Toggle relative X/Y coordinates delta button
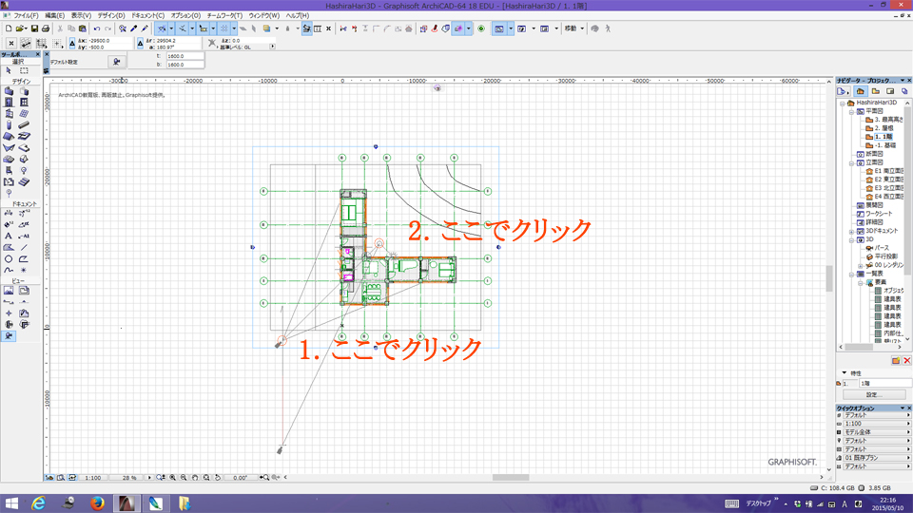The height and width of the screenshot is (513, 913). tap(72, 43)
